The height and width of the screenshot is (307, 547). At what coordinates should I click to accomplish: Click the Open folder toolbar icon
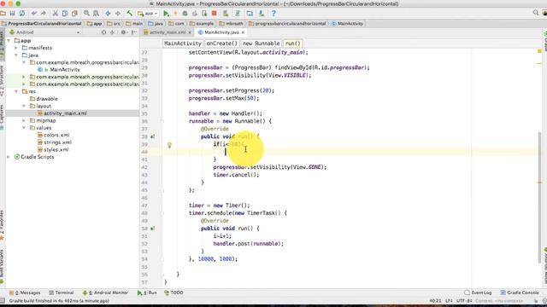(3, 14)
